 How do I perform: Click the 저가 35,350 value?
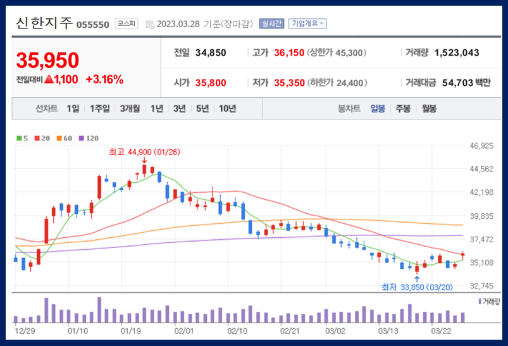pyautogui.click(x=289, y=83)
